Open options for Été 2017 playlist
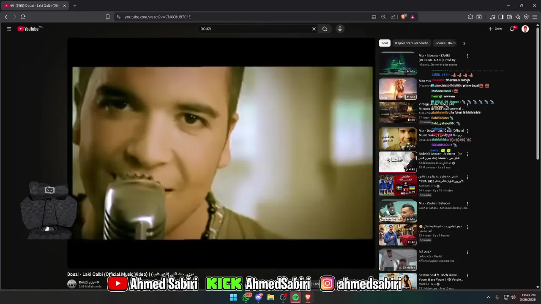This screenshot has height=304, width=541. tap(467, 252)
